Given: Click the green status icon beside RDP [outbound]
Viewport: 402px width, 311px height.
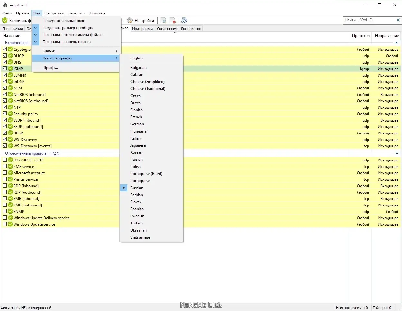Looking at the screenshot, I should click(10, 192).
